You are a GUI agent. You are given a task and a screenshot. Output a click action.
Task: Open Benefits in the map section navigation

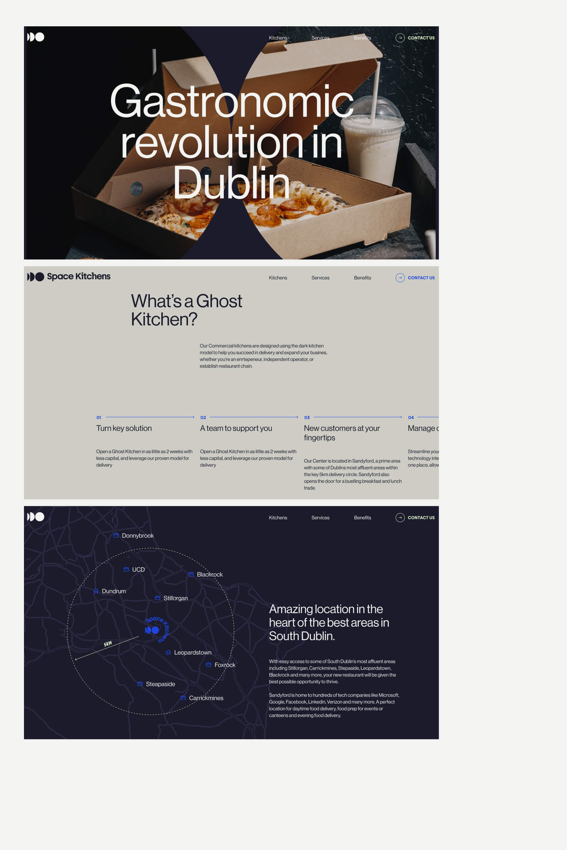click(362, 518)
